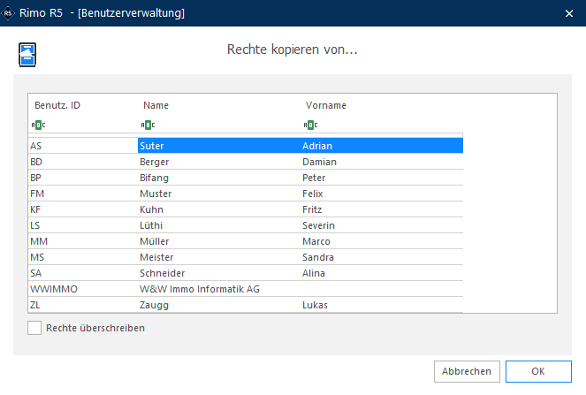Select the user row Meister

point(246,257)
